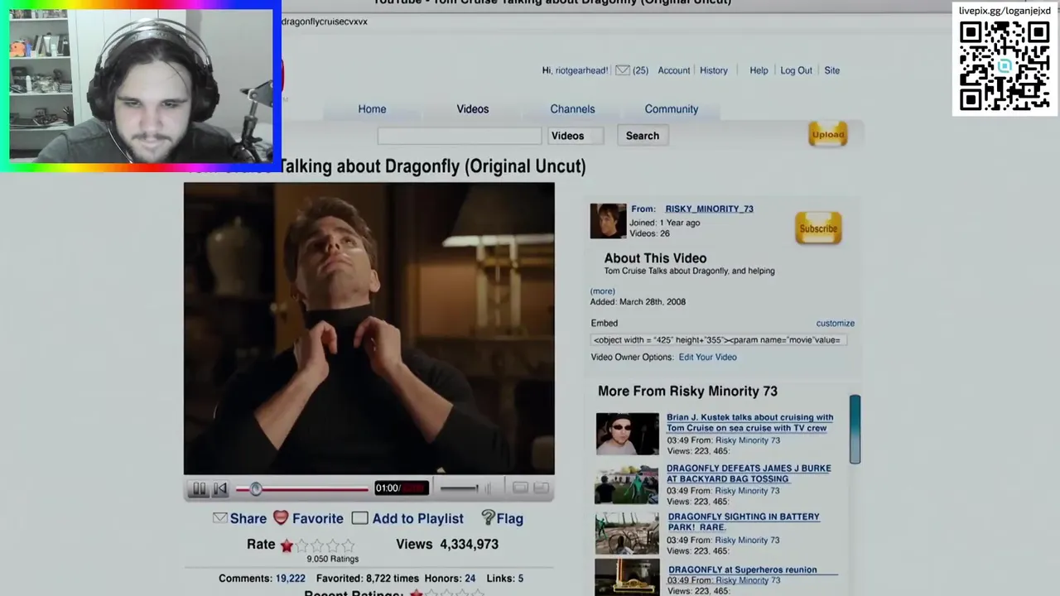This screenshot has height=596, width=1060.
Task: Go to the Community tab
Action: click(672, 109)
